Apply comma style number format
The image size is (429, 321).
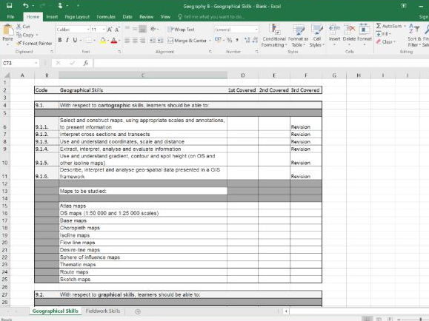click(237, 40)
